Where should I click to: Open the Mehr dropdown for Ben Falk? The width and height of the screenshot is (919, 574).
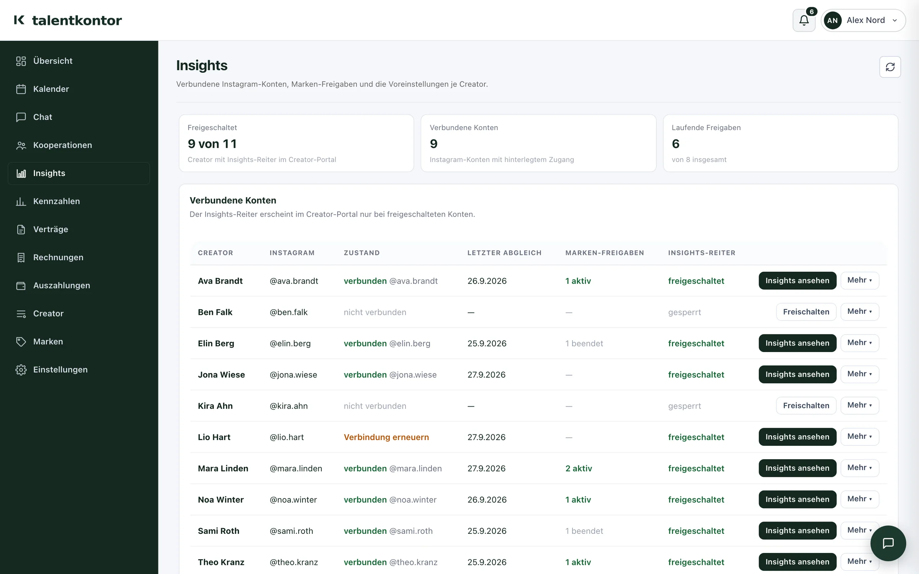click(x=860, y=311)
